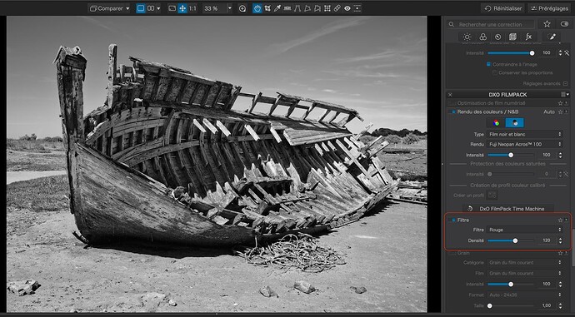Click Densité value field 120

(547, 240)
